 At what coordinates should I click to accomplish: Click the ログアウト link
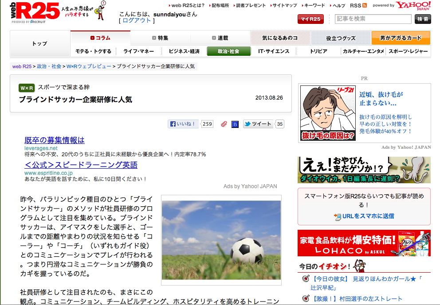pos(137,20)
